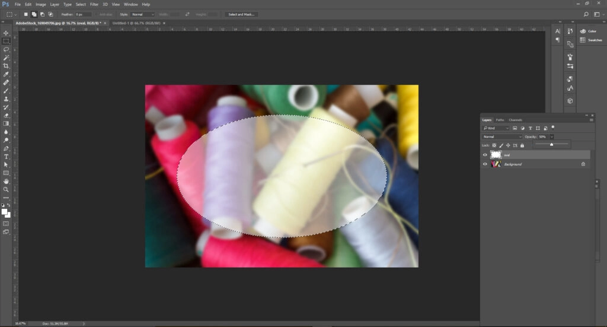Image resolution: width=607 pixels, height=327 pixels.
Task: Click the foreground color swatch
Action: coord(4,211)
